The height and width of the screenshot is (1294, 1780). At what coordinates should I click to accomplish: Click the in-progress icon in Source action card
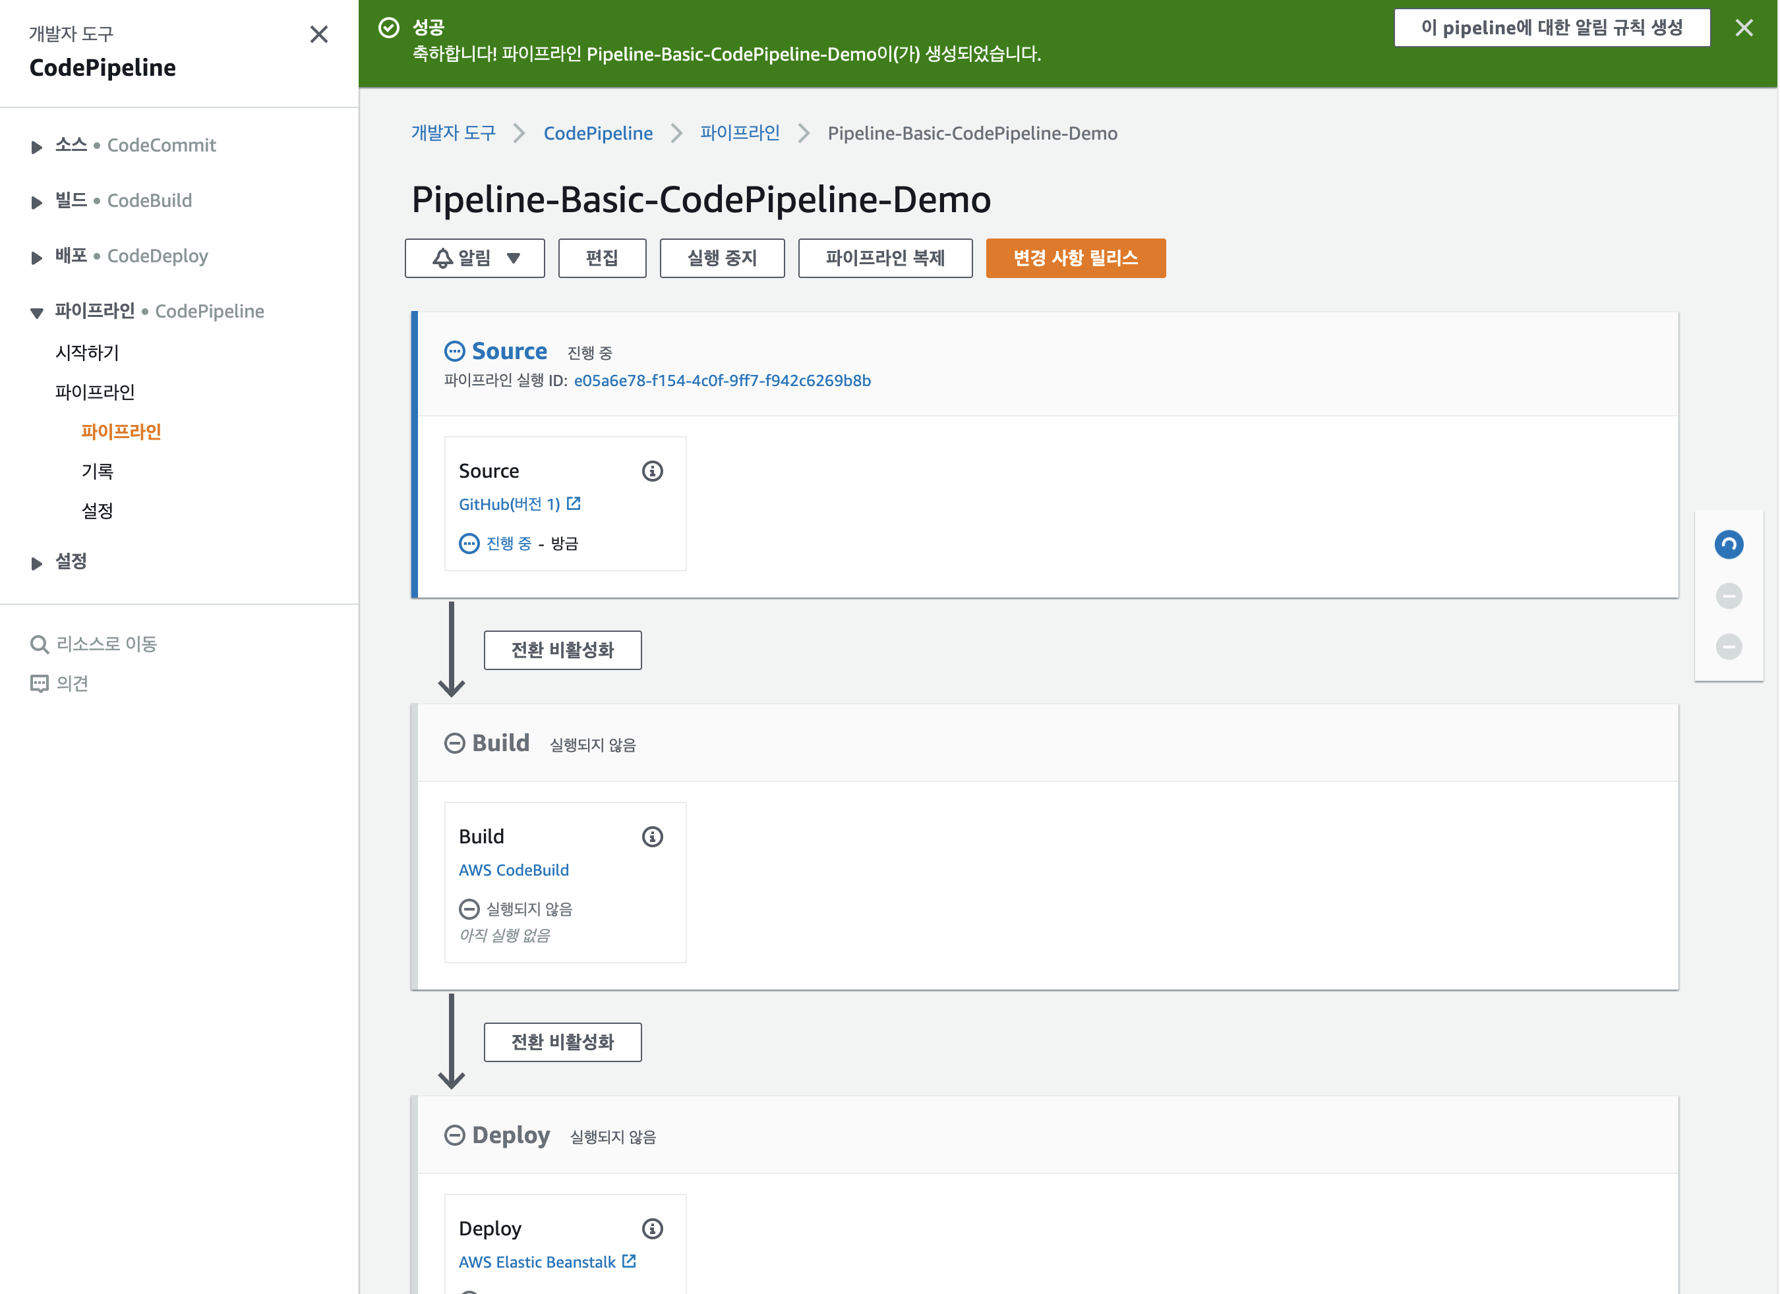[x=469, y=544]
